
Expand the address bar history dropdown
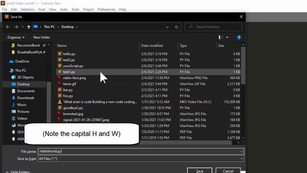tap(167, 27)
